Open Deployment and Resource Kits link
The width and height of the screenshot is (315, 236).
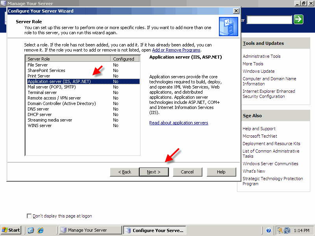click(x=271, y=144)
